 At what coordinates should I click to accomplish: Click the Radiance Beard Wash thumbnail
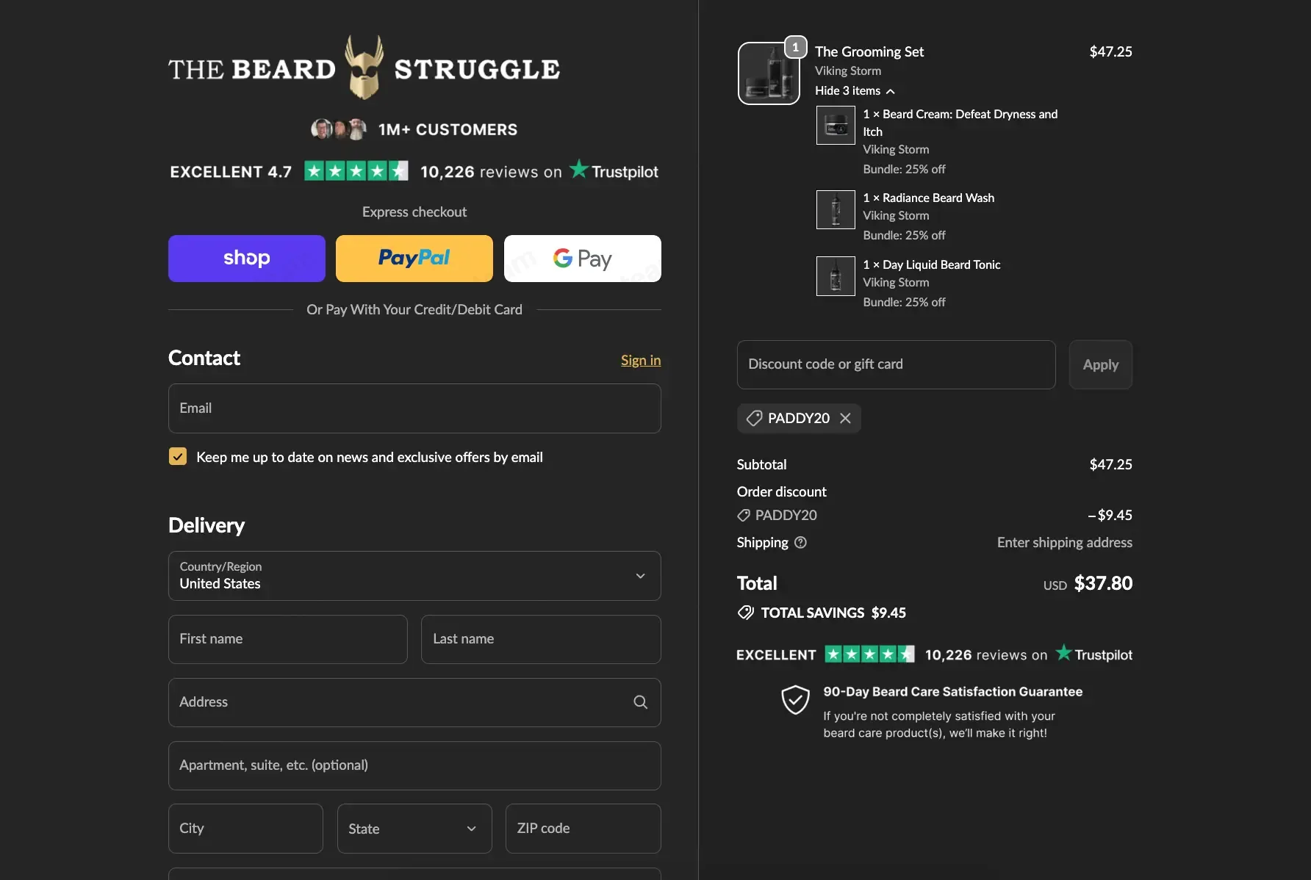836,209
